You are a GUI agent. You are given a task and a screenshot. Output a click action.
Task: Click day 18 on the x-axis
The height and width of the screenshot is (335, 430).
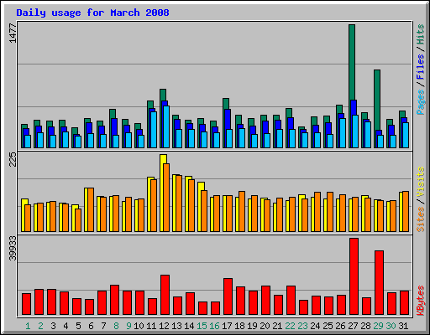[x=239, y=326]
